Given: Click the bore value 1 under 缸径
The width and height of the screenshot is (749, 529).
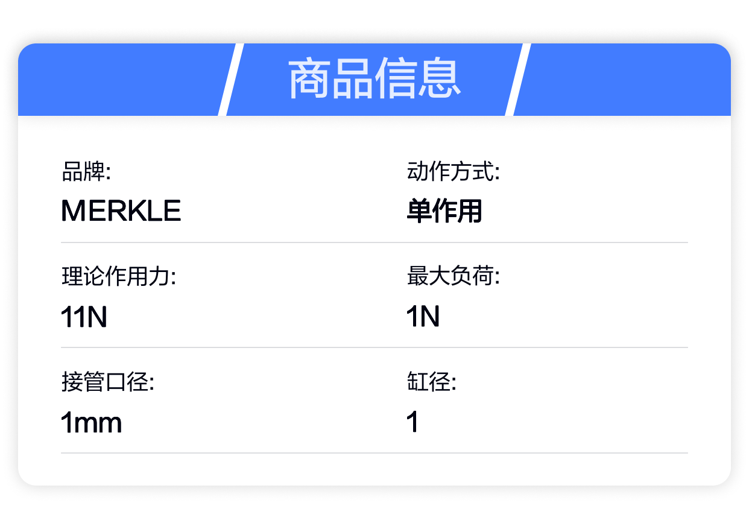Looking at the screenshot, I should coord(413,422).
